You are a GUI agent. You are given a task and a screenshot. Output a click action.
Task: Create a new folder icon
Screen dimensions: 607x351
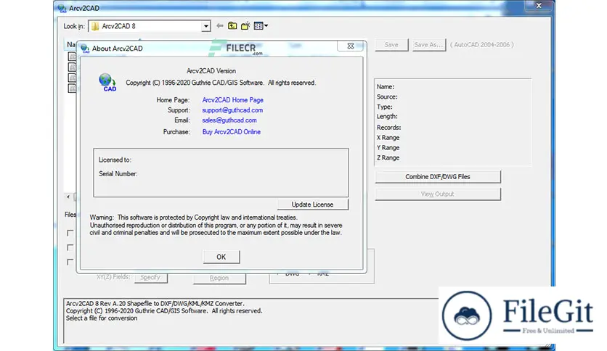[x=245, y=26]
